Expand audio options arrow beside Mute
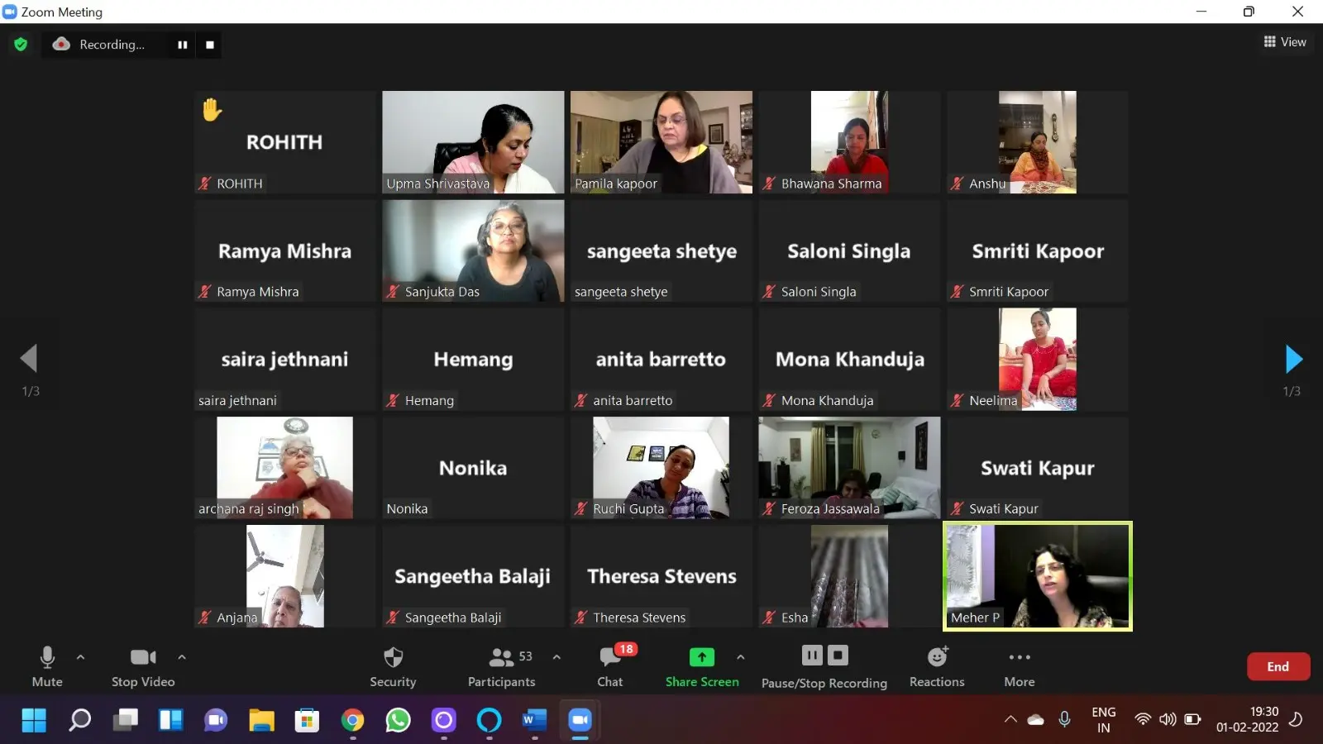The height and width of the screenshot is (744, 1323). 80,657
